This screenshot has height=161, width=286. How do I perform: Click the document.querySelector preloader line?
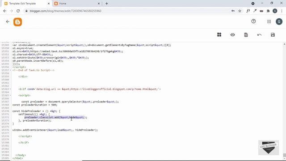click(70, 102)
